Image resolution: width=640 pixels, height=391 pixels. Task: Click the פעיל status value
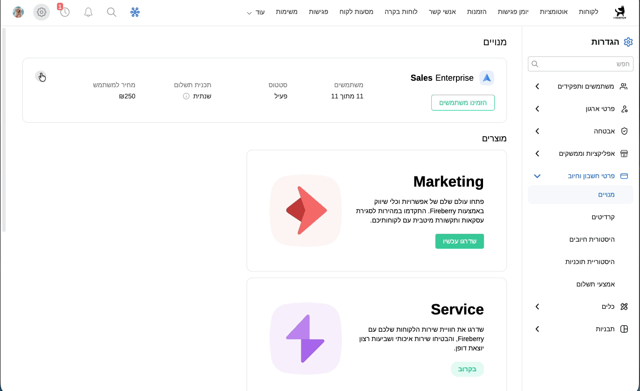(280, 96)
